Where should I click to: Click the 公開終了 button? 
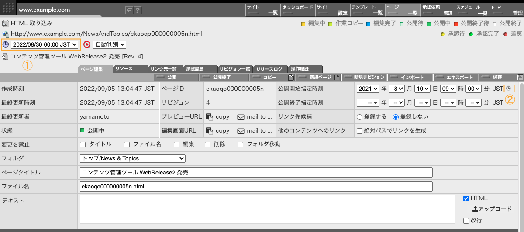coord(224,77)
